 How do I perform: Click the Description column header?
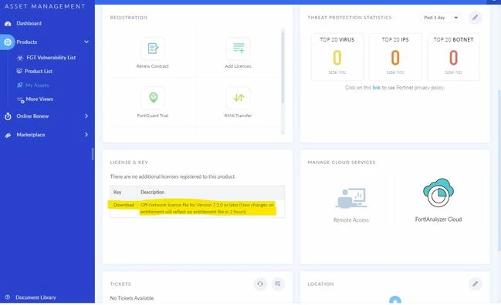[152, 193]
